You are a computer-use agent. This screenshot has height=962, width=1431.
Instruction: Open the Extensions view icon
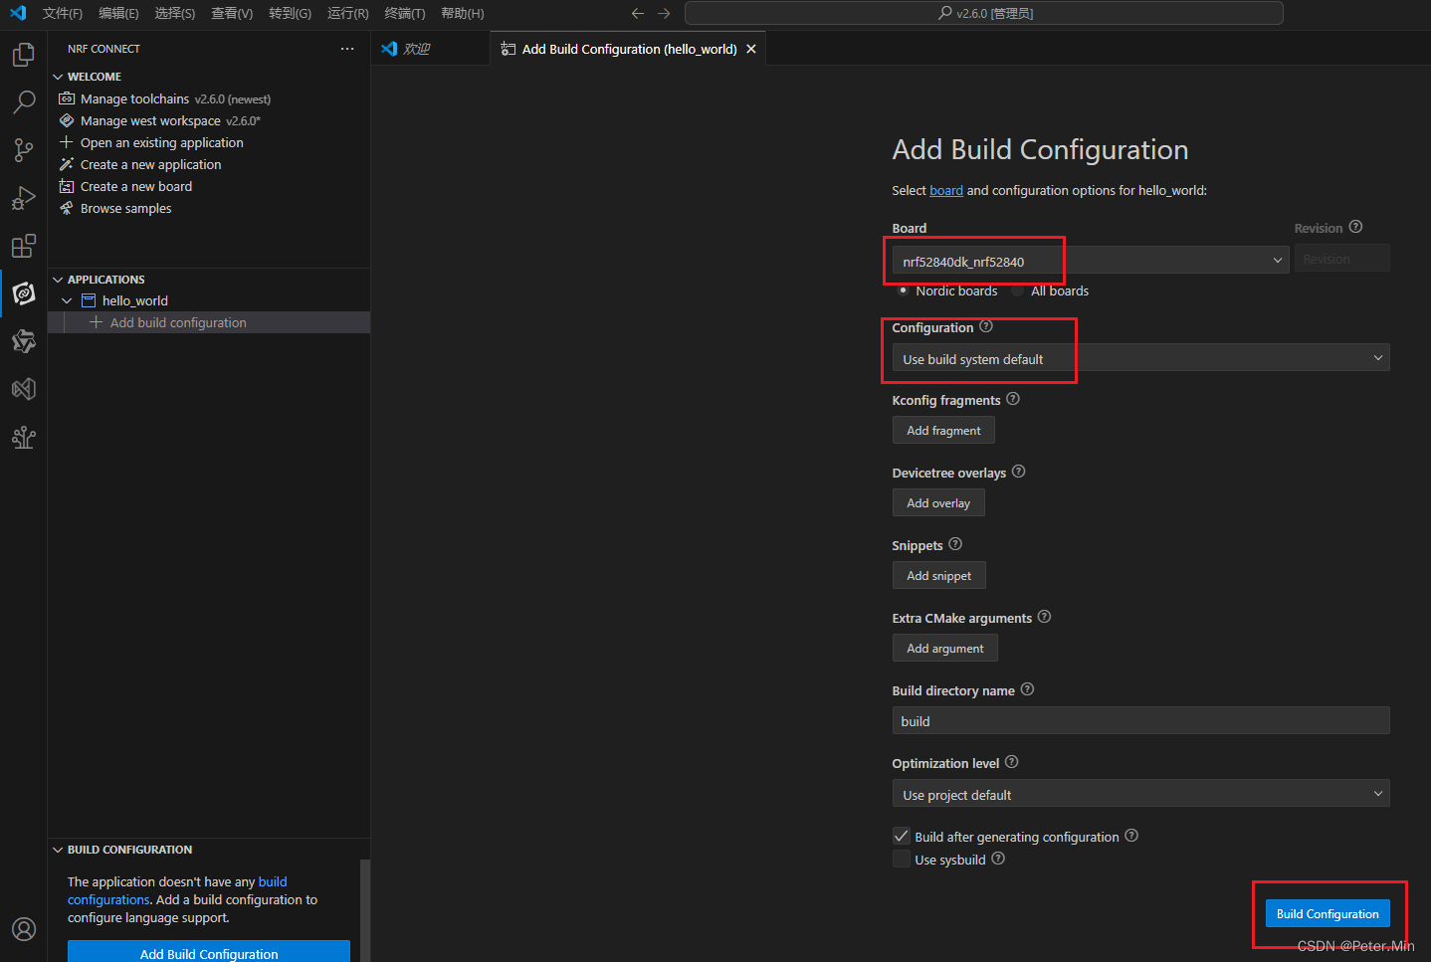24,245
